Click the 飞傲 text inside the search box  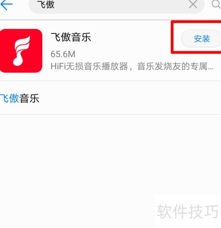tap(46, 4)
